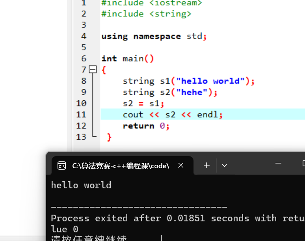Click the closing brace on line 13
This screenshot has width=305, height=241.
click(109, 137)
